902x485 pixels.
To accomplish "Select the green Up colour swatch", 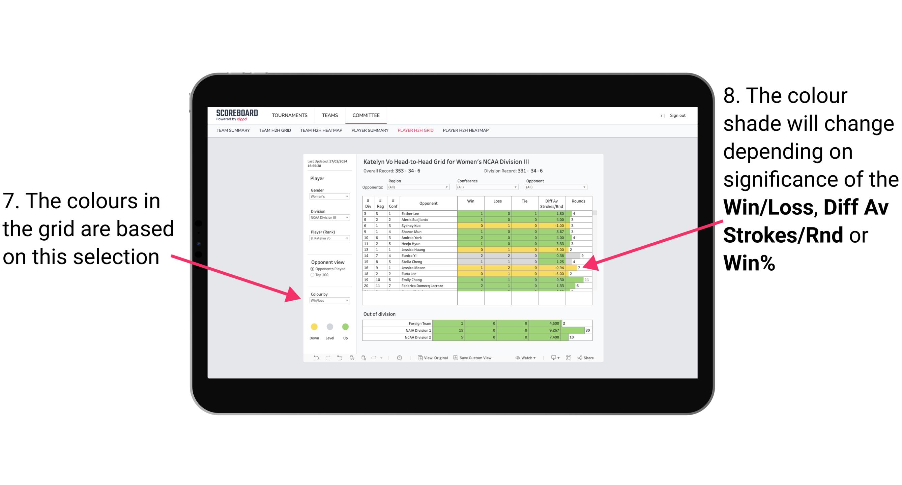I will [x=345, y=326].
